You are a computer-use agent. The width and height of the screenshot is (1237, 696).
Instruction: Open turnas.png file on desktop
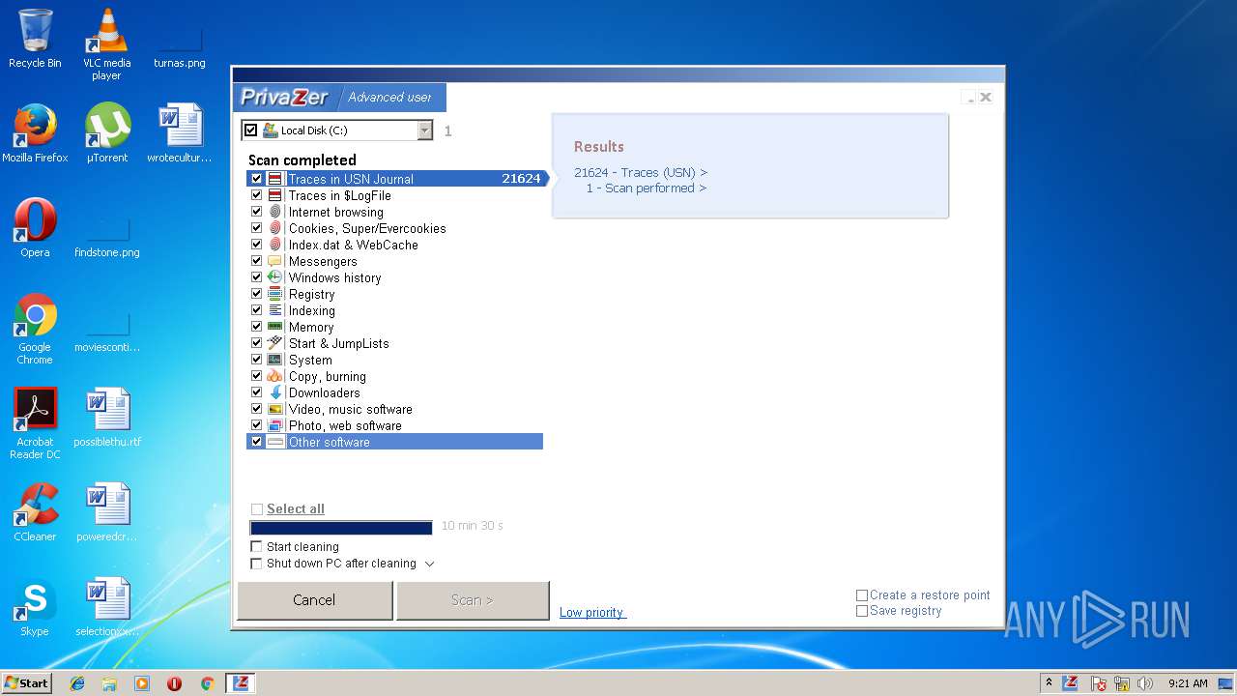180,47
